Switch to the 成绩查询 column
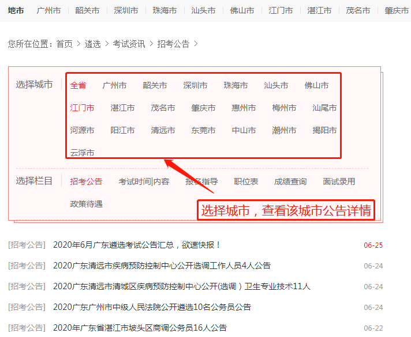The width and height of the screenshot is (411, 337). (290, 181)
